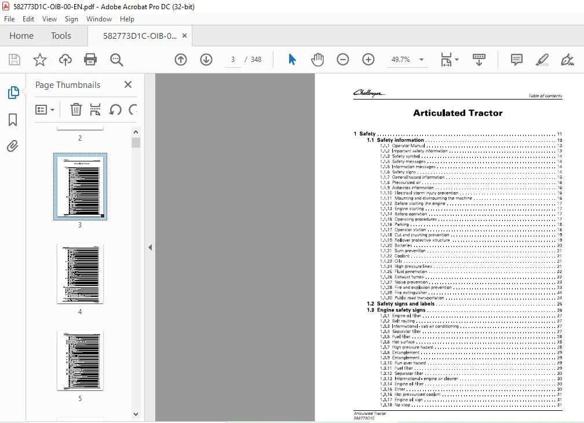The width and height of the screenshot is (584, 423).
Task: Select the page 5 thumbnail
Action: (x=80, y=360)
